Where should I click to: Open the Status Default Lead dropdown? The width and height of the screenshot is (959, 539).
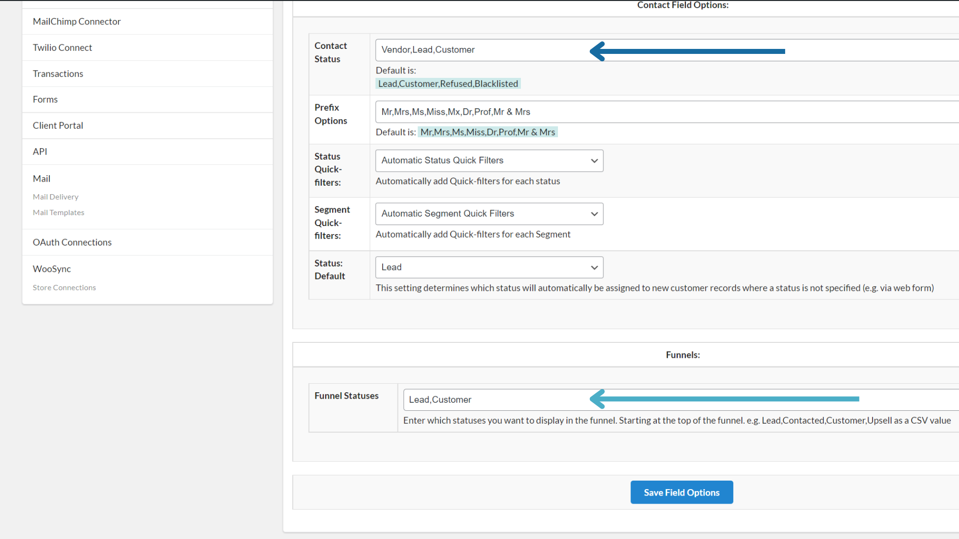[489, 268]
